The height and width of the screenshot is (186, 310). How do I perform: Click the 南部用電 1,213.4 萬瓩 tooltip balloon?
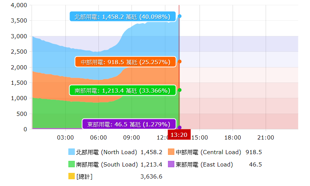tap(122, 90)
